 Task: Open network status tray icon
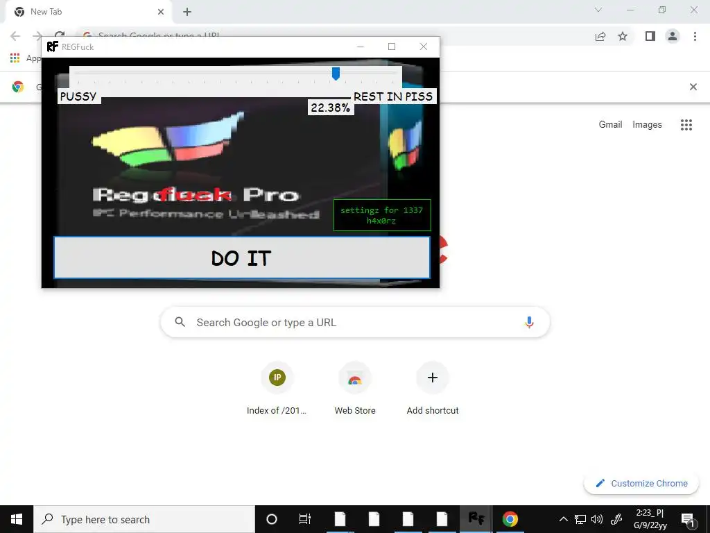pyautogui.click(x=580, y=519)
